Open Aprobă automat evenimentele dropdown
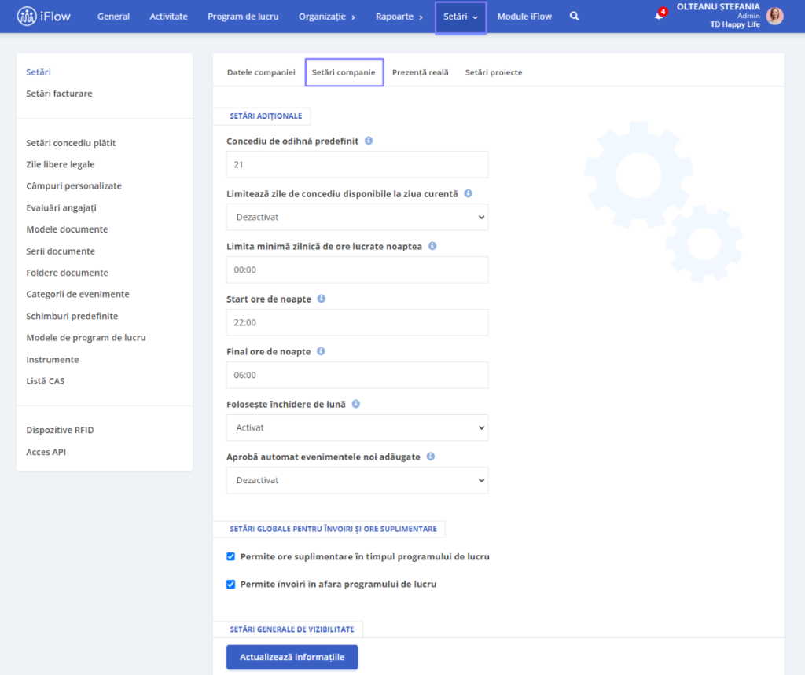 358,480
